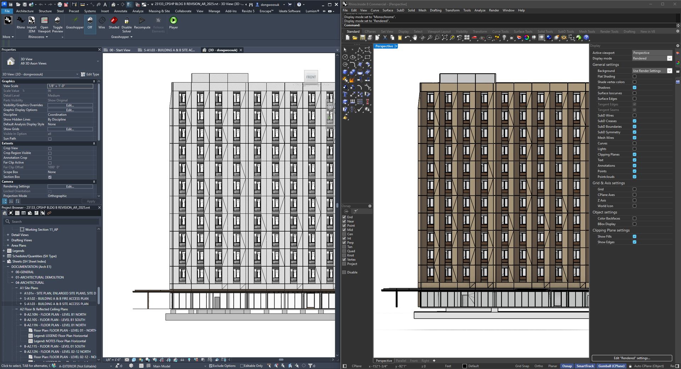The width and height of the screenshot is (681, 369).
Task: Open the Display mode dropdown
Action: tap(669, 58)
